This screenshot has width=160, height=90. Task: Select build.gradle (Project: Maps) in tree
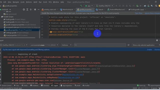14,19
